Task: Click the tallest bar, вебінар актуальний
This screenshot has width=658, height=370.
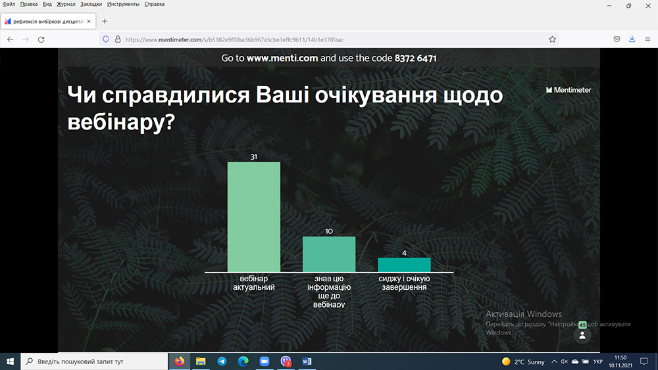Action: [254, 217]
